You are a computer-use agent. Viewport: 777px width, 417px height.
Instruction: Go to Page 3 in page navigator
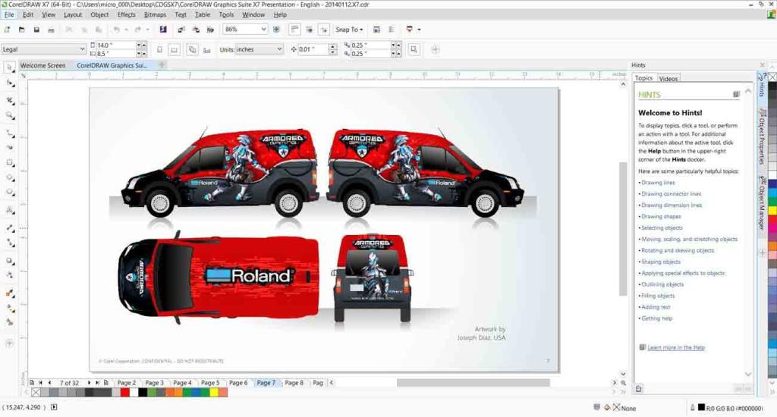(154, 383)
